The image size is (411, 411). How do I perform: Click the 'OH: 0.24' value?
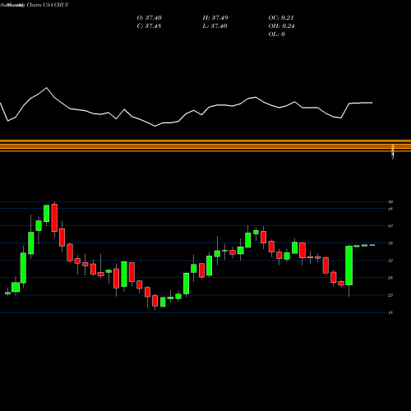tap(281, 26)
